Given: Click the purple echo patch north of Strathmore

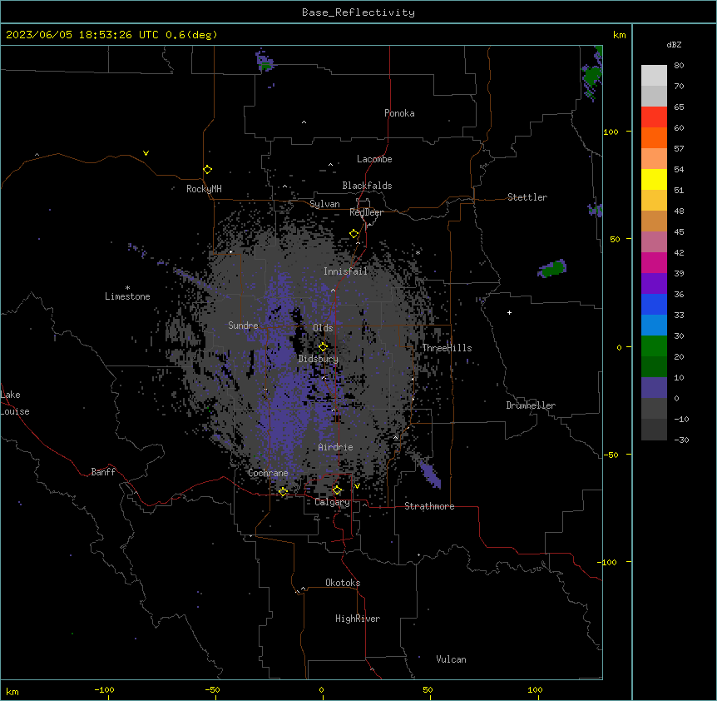Looking at the screenshot, I should point(430,475).
